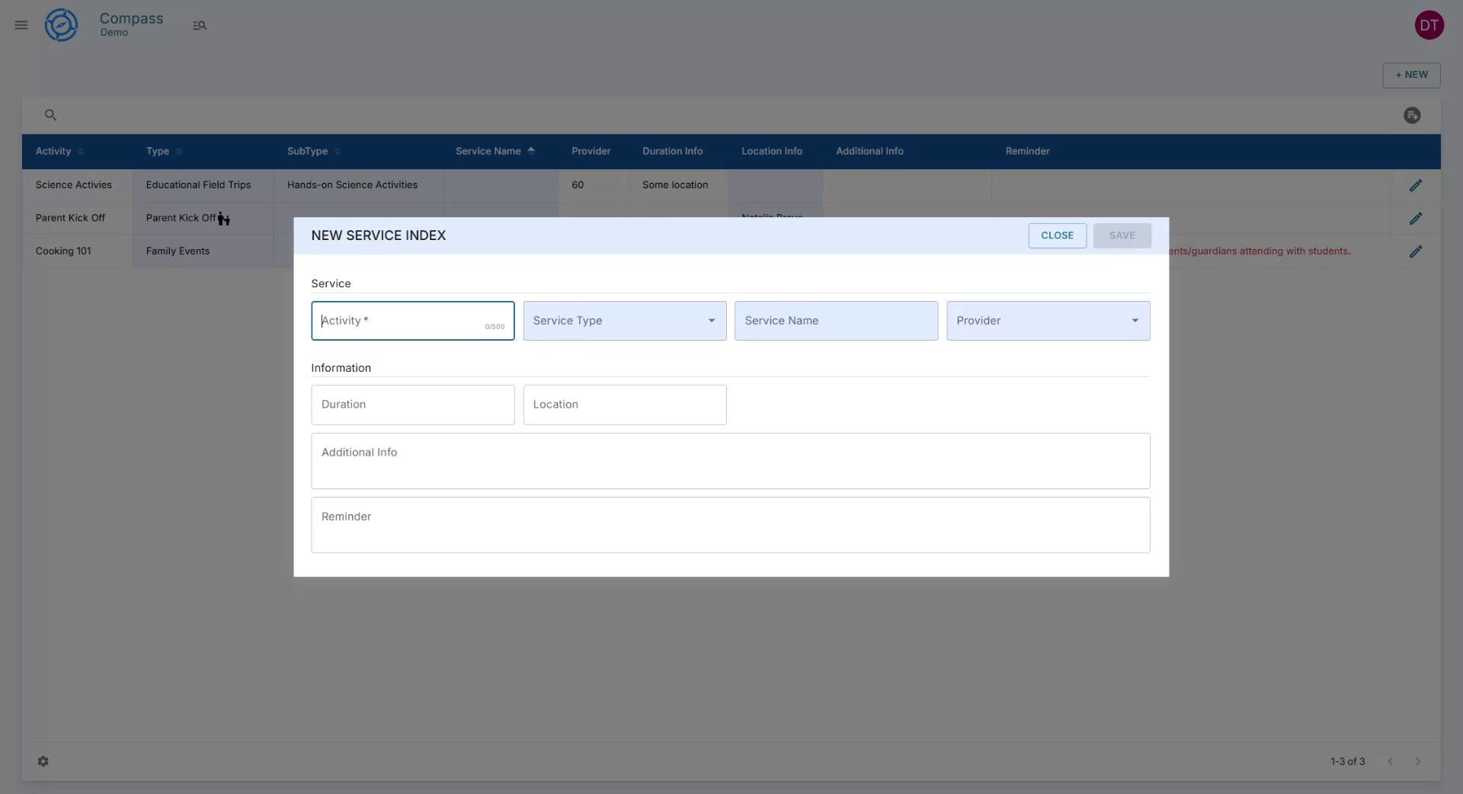Click the Compass logo
Image resolution: width=1463 pixels, height=794 pixels.
[x=60, y=24]
